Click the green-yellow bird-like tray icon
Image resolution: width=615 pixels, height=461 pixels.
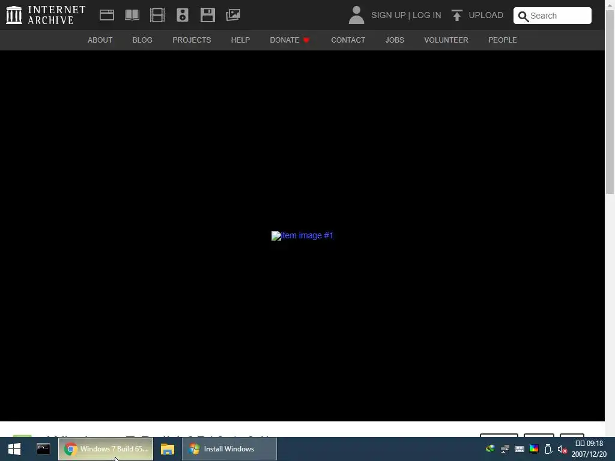coord(490,449)
